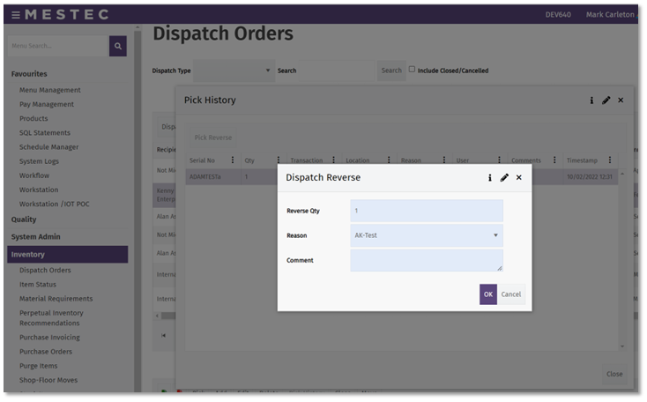Open System Logs in sidebar
This screenshot has height=402, width=647.
tap(39, 161)
